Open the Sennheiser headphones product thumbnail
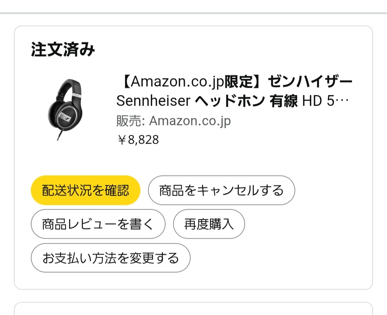This screenshot has height=315, width=387. click(66, 110)
